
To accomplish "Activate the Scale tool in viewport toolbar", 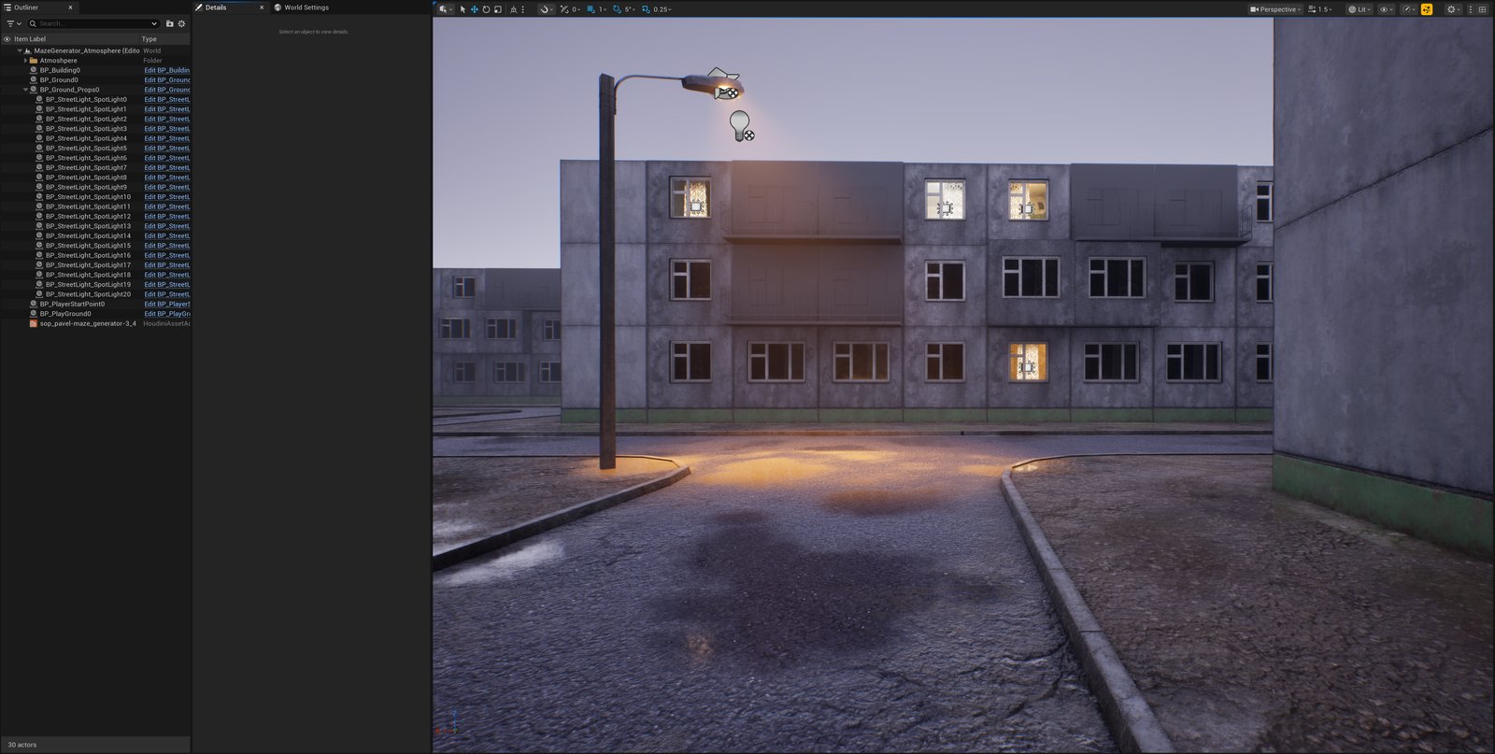I will (x=497, y=9).
